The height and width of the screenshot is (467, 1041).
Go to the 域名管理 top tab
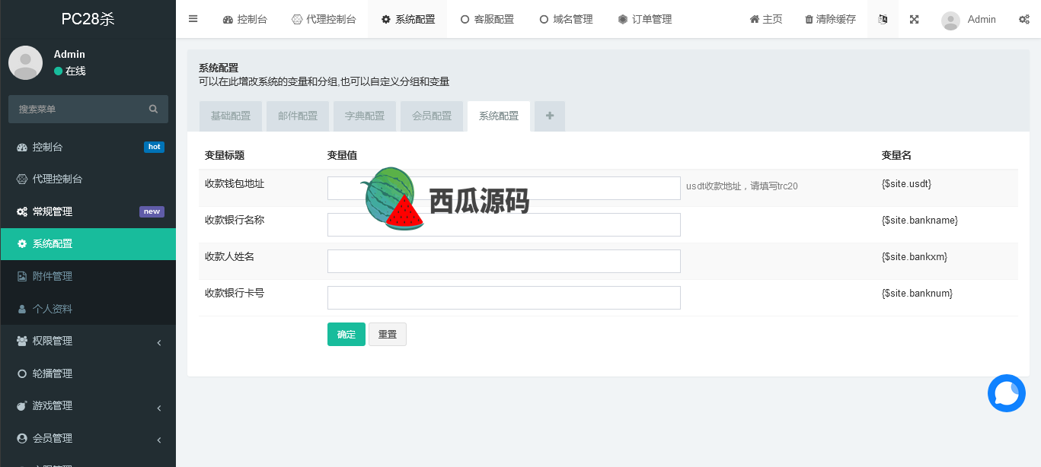point(566,19)
